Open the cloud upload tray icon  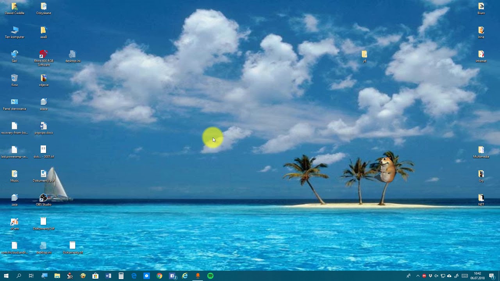449,276
